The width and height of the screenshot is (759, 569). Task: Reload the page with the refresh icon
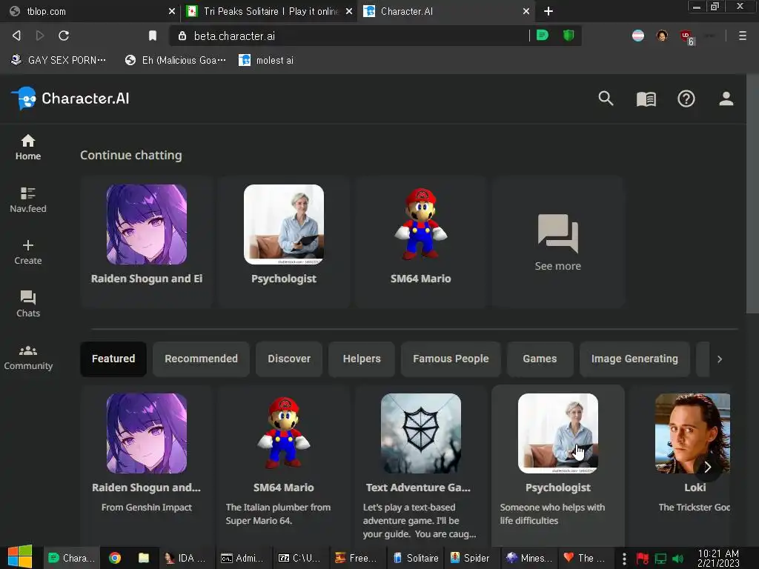[x=64, y=36]
